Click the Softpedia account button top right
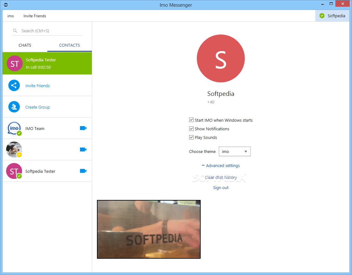Viewport: 352px width, 275px height. [332, 16]
